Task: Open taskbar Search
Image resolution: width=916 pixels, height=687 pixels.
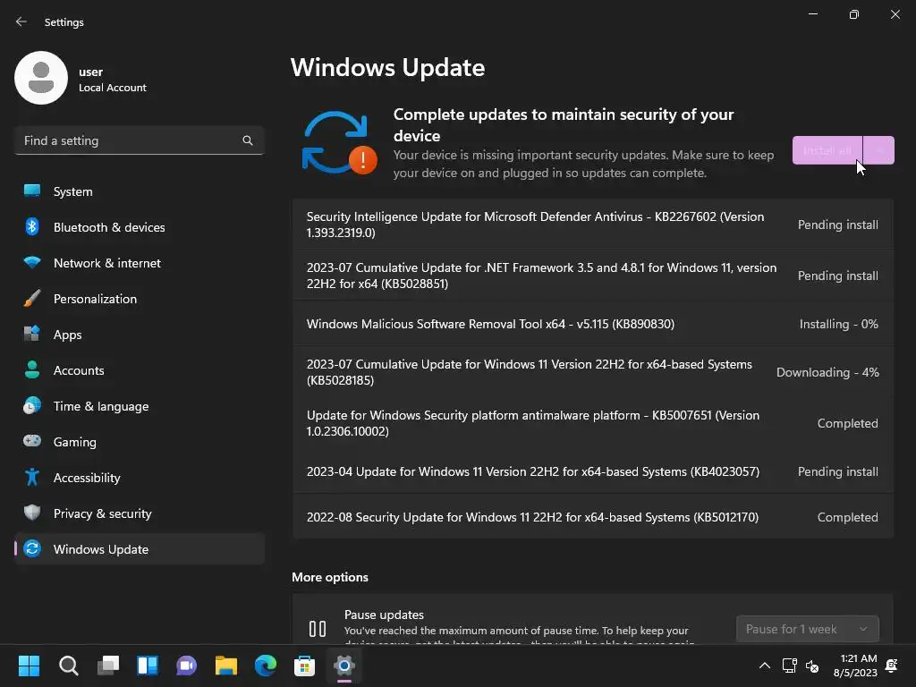Action: tap(68, 666)
